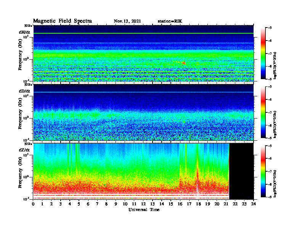Click the -5 label on dH/dt color scale
The width and height of the screenshot is (302, 234).
click(x=270, y=28)
